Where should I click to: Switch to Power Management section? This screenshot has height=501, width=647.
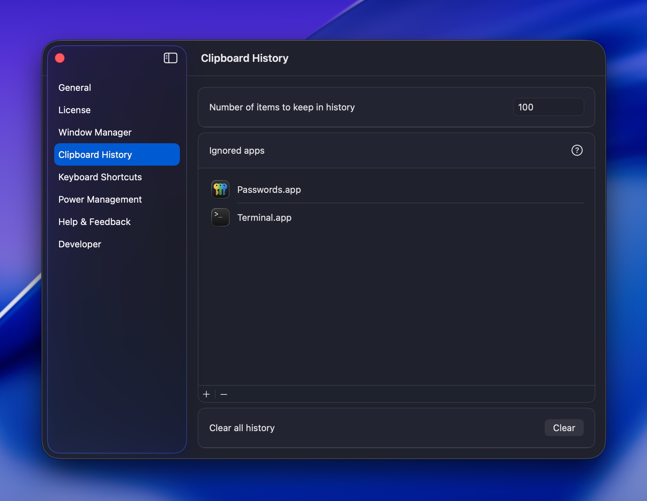100,199
